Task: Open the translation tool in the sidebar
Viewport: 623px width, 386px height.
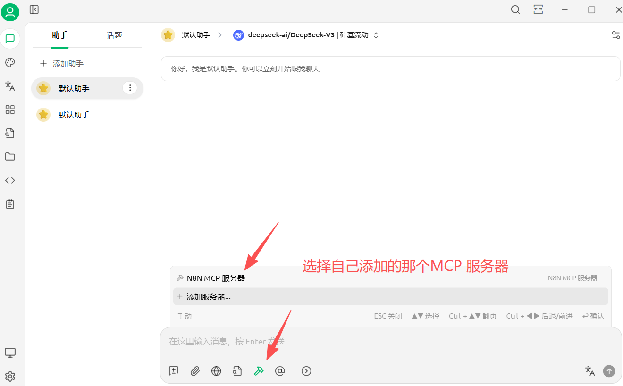Action: click(x=10, y=86)
